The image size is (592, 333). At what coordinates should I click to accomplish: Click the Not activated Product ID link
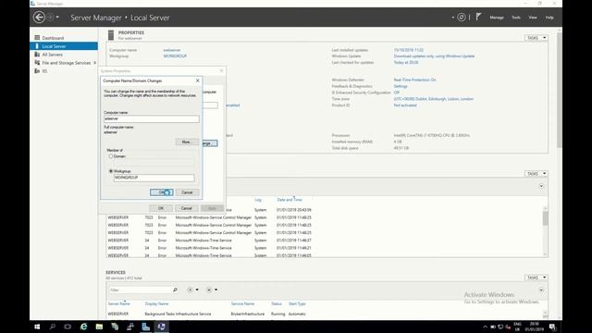pos(405,105)
